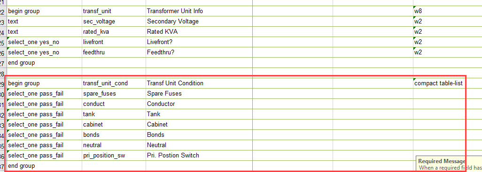This screenshot has height=172, width=482.
Task: Click the 'w8' appearance cell
Action: point(447,11)
